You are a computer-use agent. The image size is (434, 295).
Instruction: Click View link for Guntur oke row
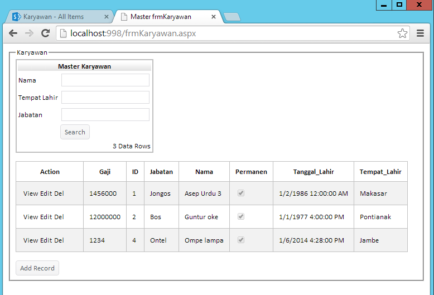pos(31,217)
